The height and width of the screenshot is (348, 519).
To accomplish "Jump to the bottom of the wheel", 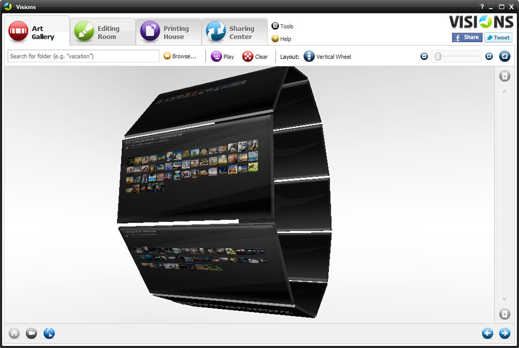I will 504,314.
